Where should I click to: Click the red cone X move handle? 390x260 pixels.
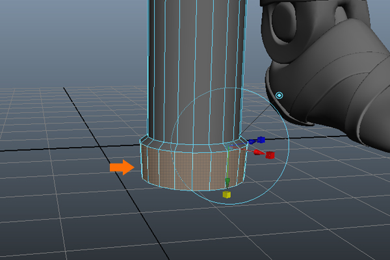258,152
